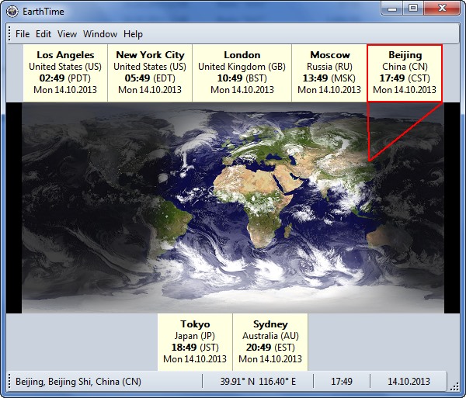
Task: Click the coordinates 39.91° N 116.40° E
Action: (258, 382)
